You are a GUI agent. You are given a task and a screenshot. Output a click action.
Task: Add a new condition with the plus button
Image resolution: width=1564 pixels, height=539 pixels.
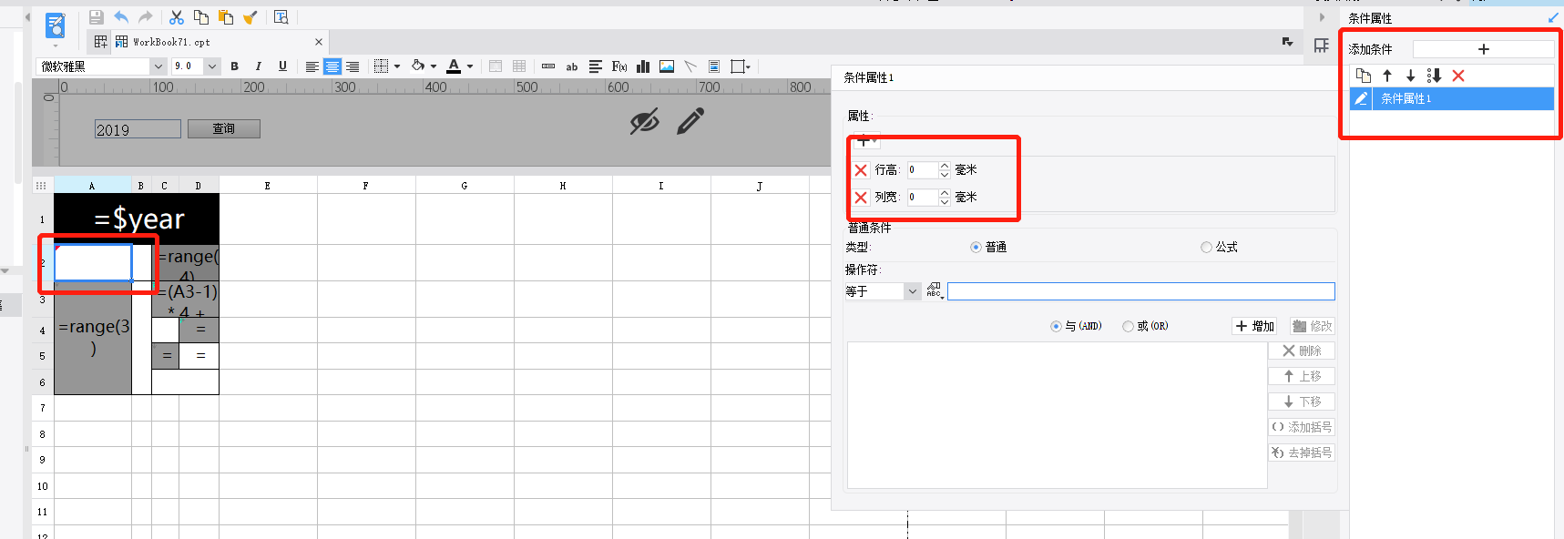tap(1484, 49)
